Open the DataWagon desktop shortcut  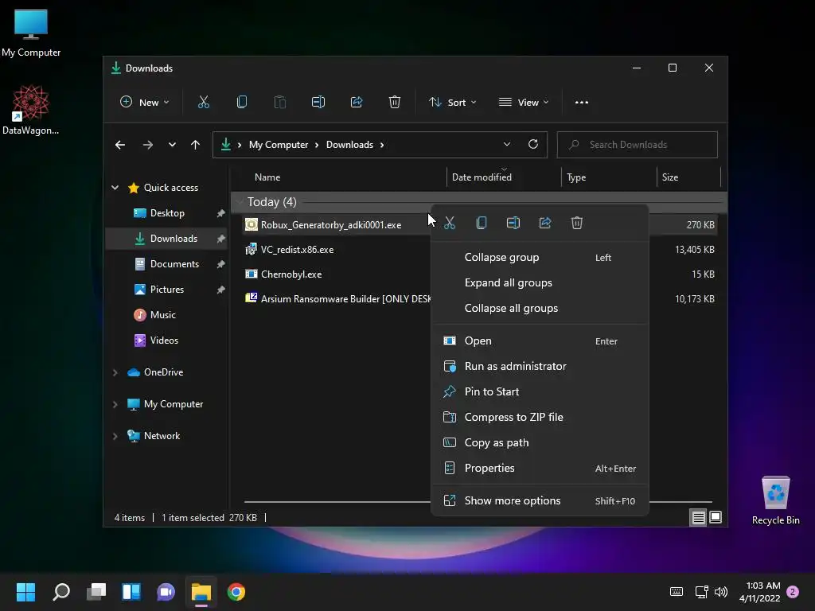[x=31, y=110]
